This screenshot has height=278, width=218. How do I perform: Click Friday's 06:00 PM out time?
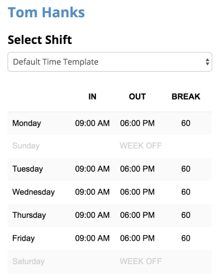pos(137,238)
